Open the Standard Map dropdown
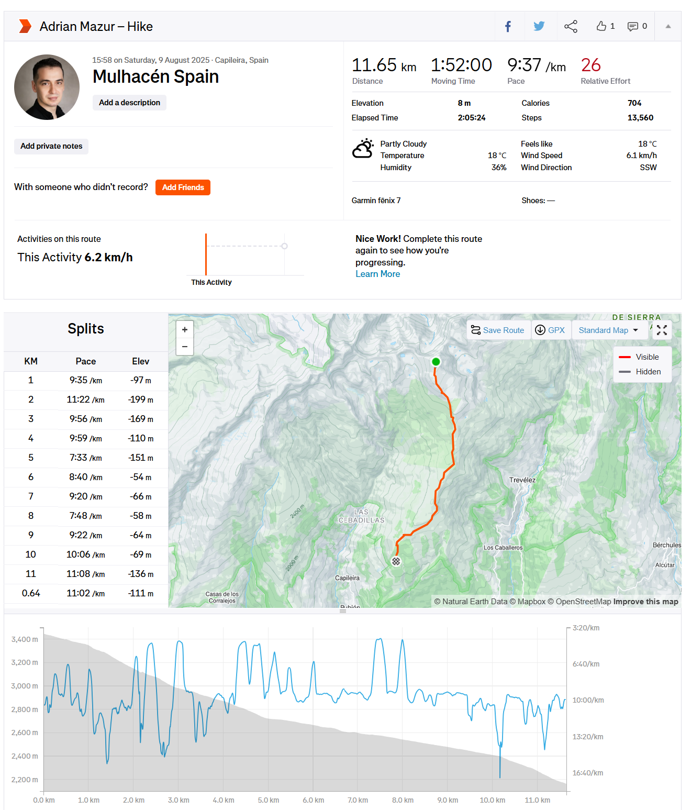Screen dimensions: 691x810 point(608,330)
